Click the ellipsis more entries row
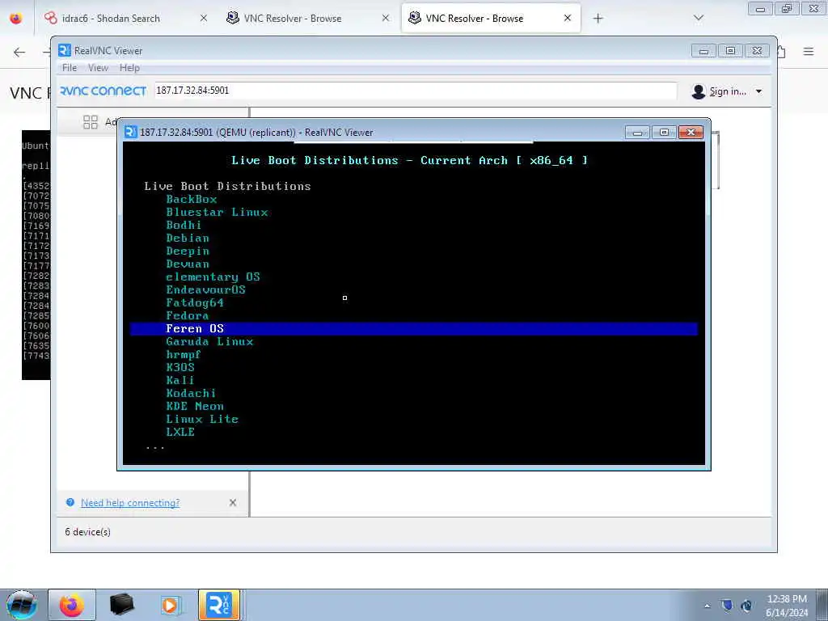 155,448
